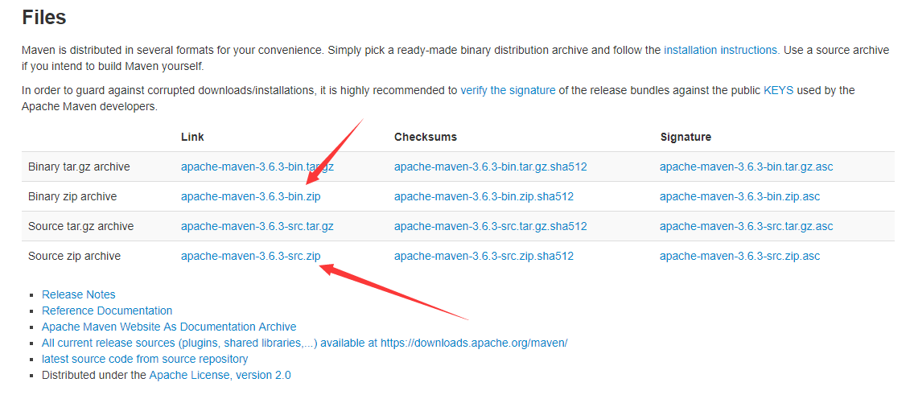Open apache-maven-3.6.3-src.tar.gz.asc signature
910x399 pixels.
(x=747, y=226)
